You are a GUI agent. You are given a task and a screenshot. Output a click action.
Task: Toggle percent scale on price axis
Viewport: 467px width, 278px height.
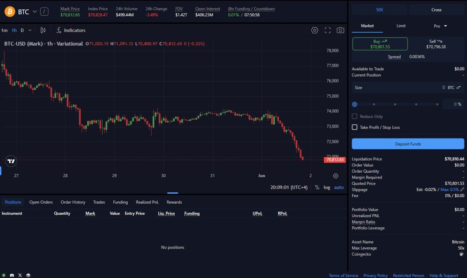pyautogui.click(x=317, y=187)
